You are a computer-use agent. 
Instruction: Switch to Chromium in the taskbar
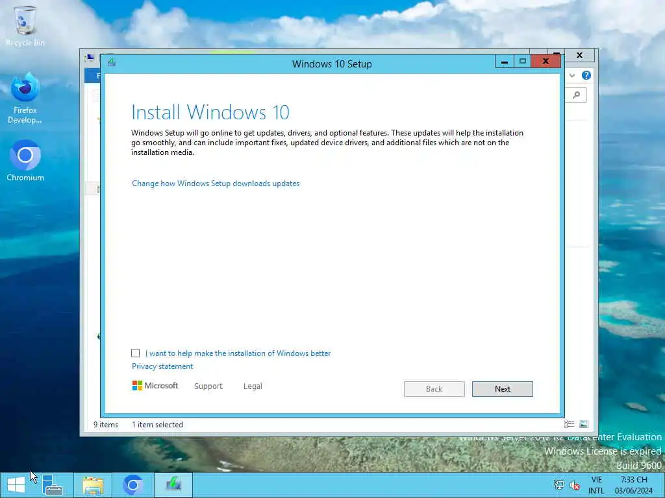click(x=132, y=485)
